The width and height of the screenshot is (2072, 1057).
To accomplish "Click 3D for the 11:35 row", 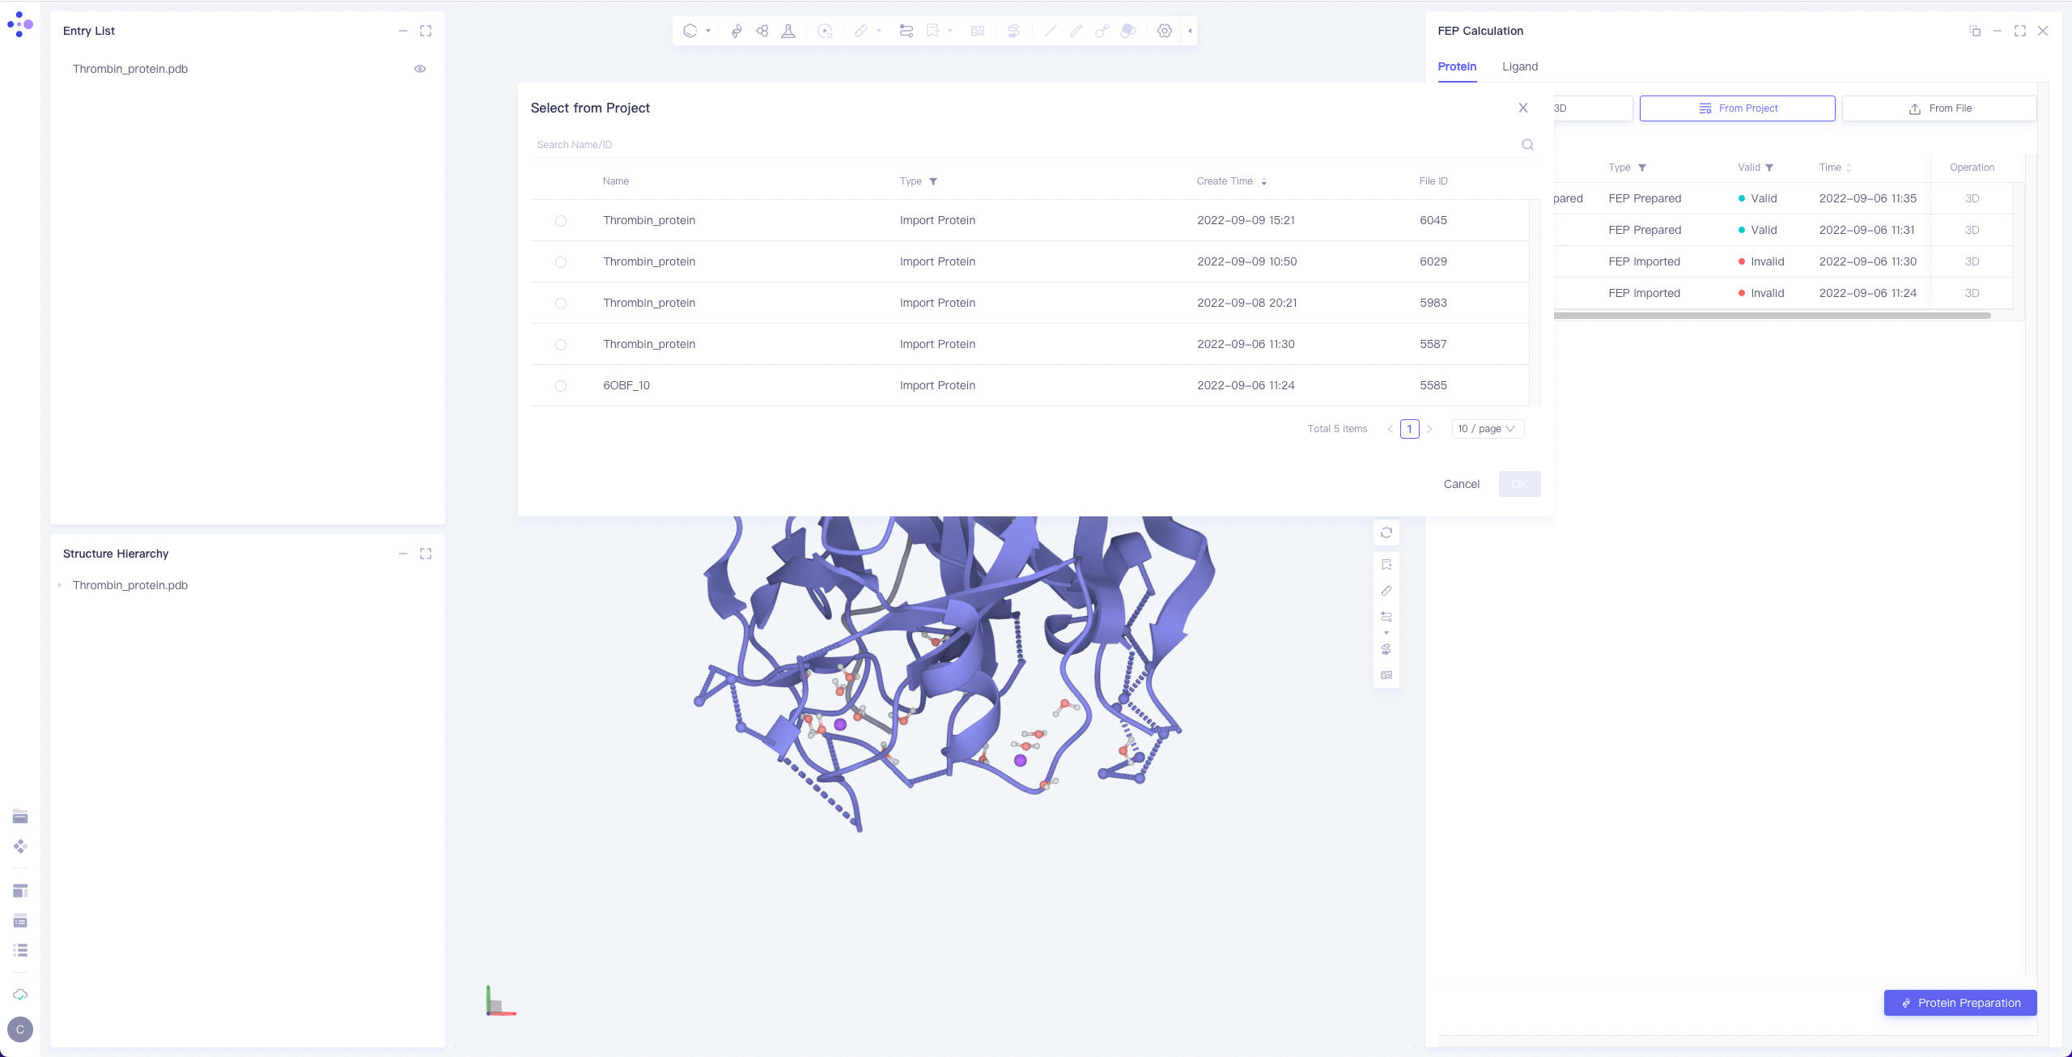I will click(x=1972, y=198).
